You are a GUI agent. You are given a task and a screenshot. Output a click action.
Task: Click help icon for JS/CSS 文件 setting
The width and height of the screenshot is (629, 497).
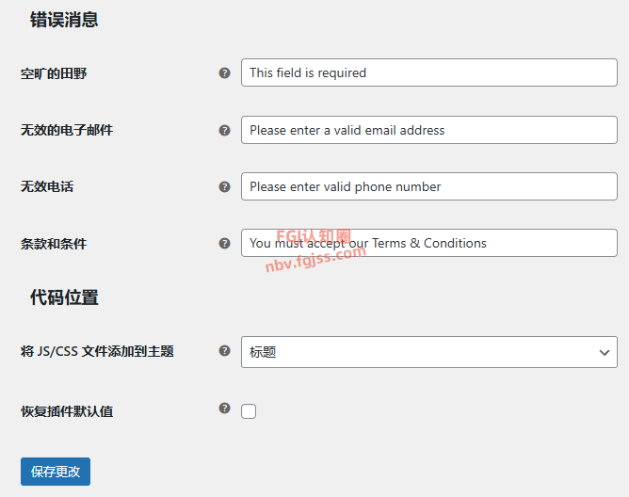tap(224, 351)
